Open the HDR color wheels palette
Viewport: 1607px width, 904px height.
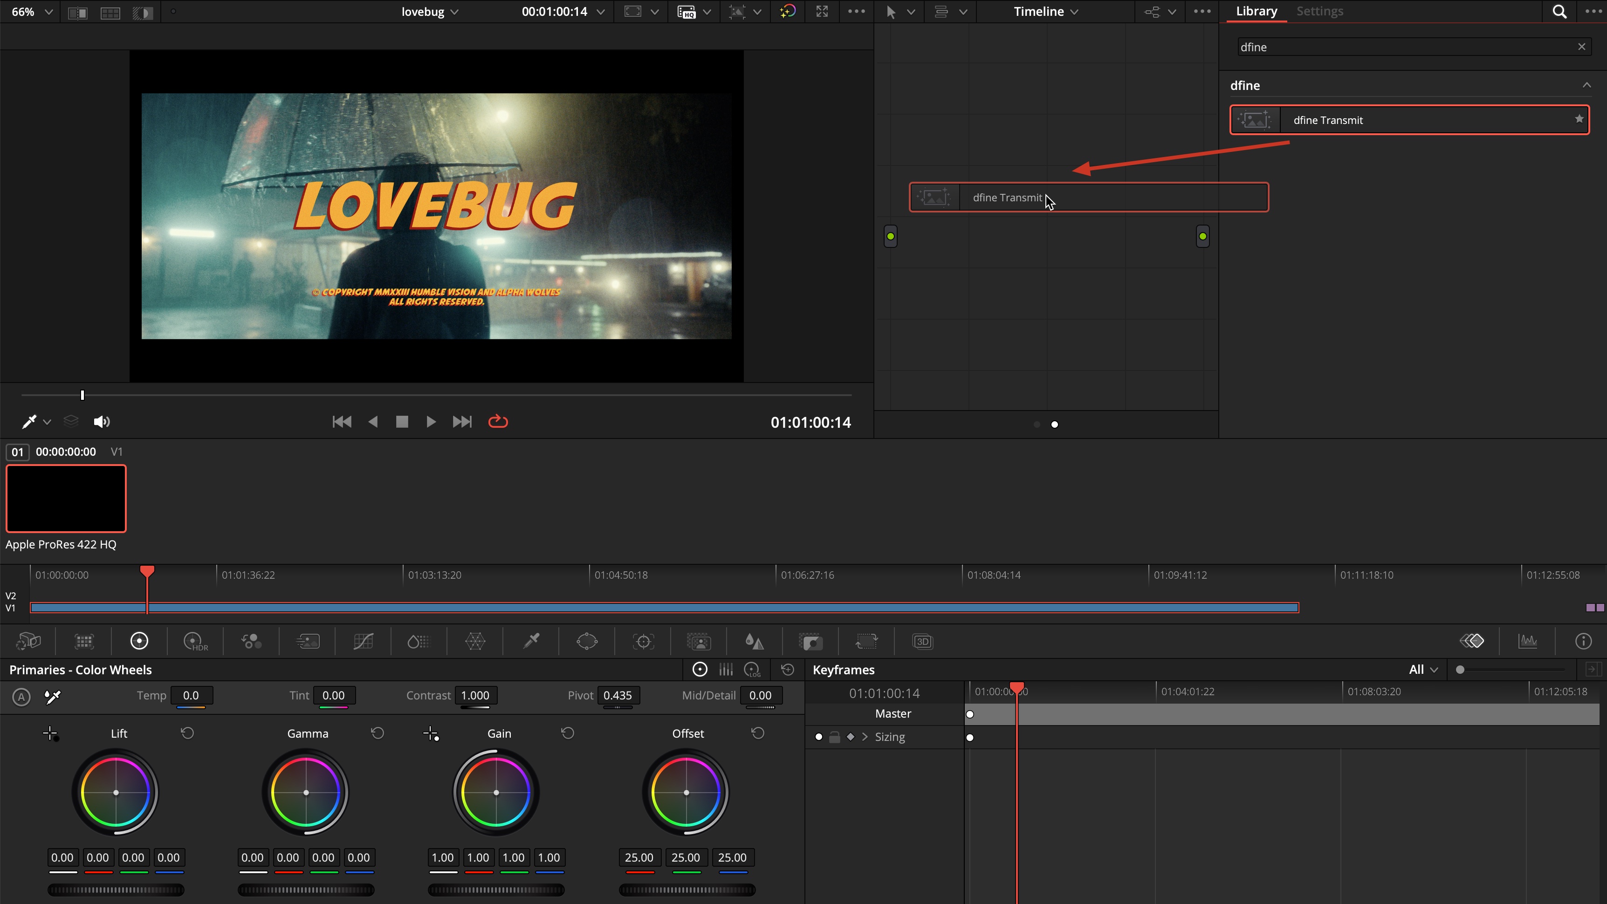coord(195,641)
